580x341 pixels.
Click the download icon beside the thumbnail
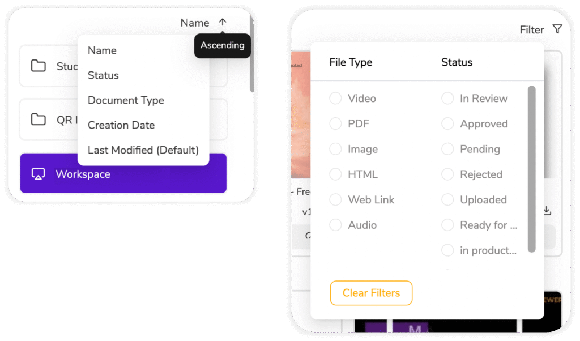(x=547, y=211)
